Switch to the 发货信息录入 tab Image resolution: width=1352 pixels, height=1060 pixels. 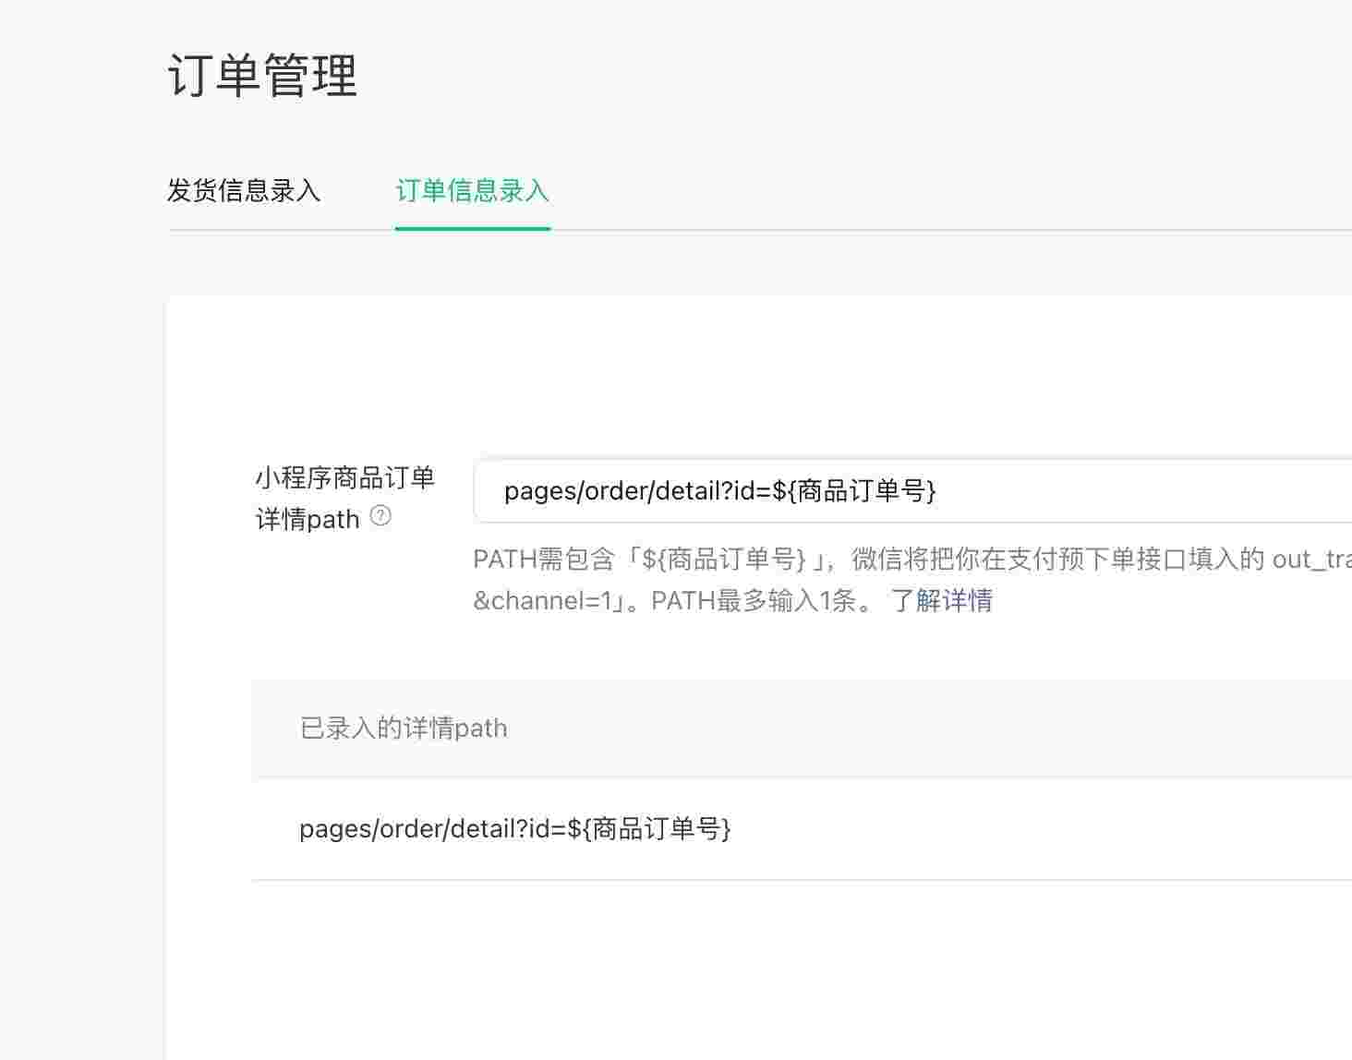pyautogui.click(x=244, y=190)
